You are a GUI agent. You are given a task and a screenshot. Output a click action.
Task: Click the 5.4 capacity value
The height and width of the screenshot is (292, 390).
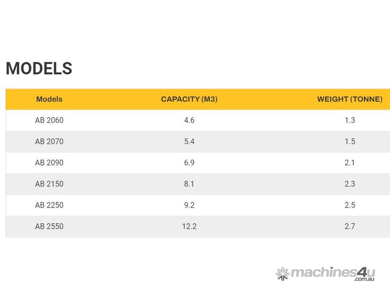tap(189, 141)
